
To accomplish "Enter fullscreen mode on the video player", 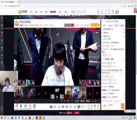I will (x=98, y=101).
